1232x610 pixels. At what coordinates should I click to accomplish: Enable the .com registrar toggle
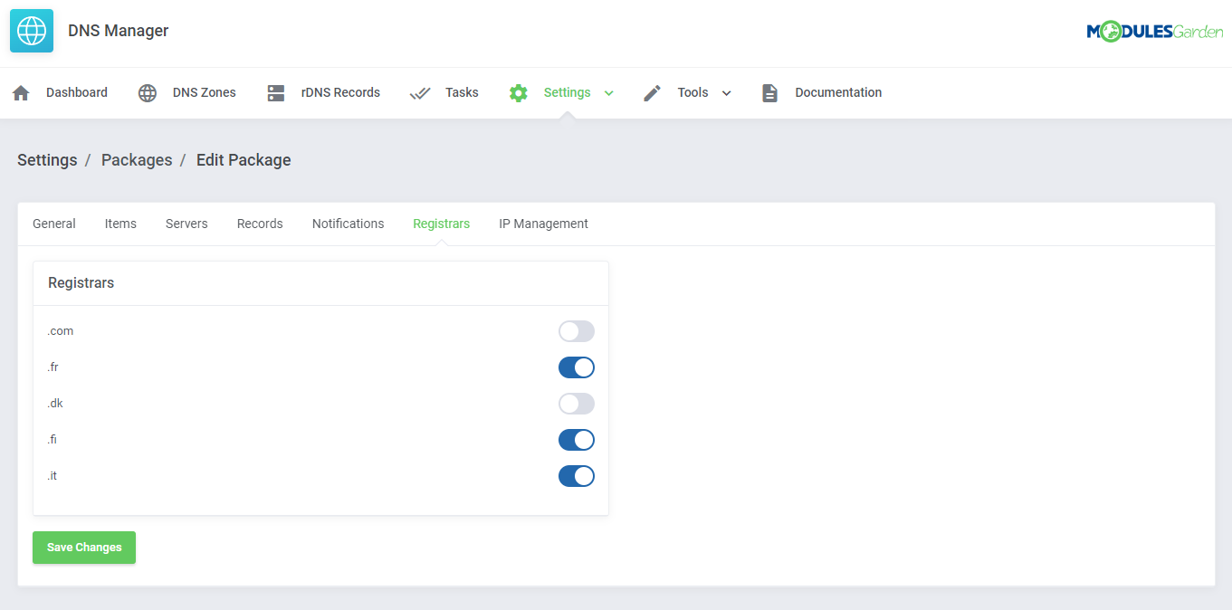[577, 330]
